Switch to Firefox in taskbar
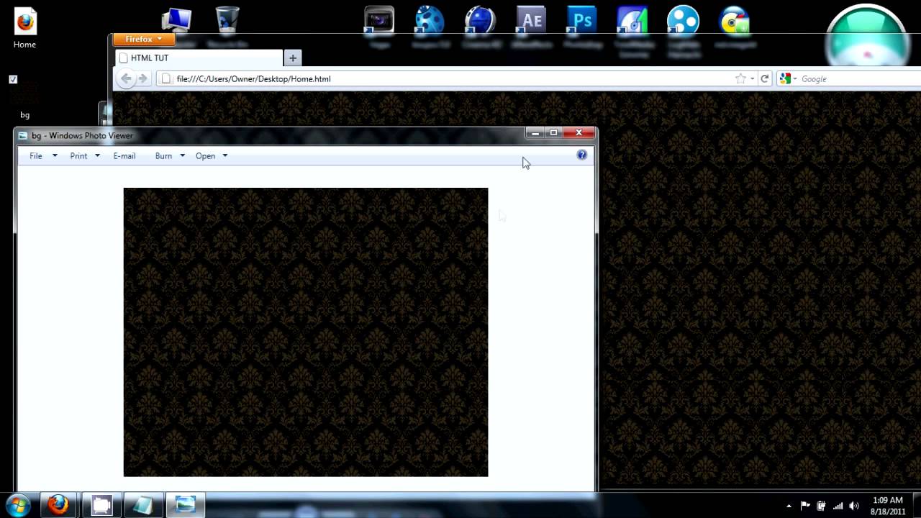921x518 pixels. pyautogui.click(x=58, y=505)
